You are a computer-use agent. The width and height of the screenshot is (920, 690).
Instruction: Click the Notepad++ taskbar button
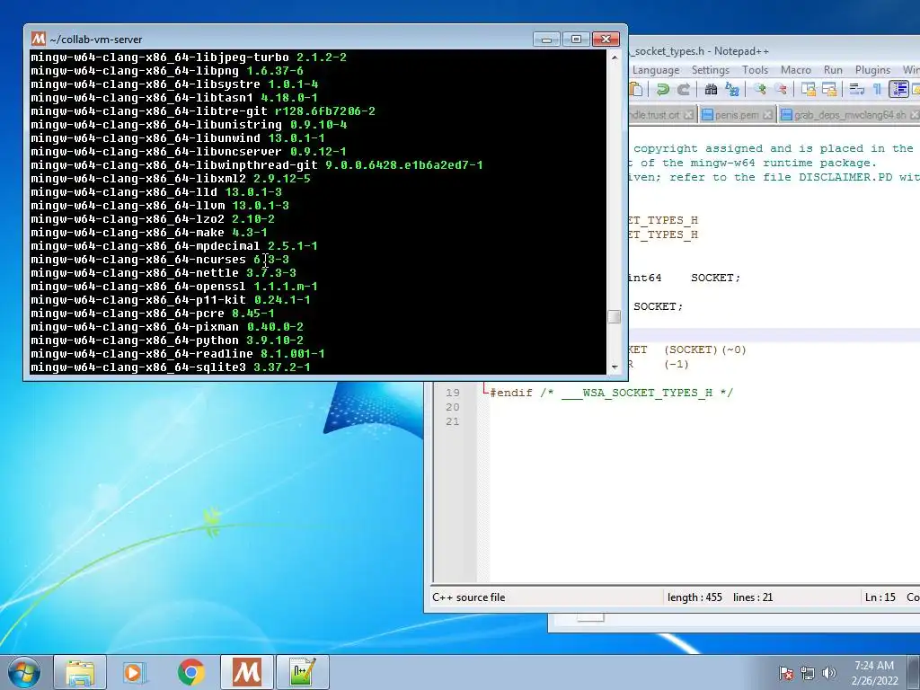tap(302, 672)
